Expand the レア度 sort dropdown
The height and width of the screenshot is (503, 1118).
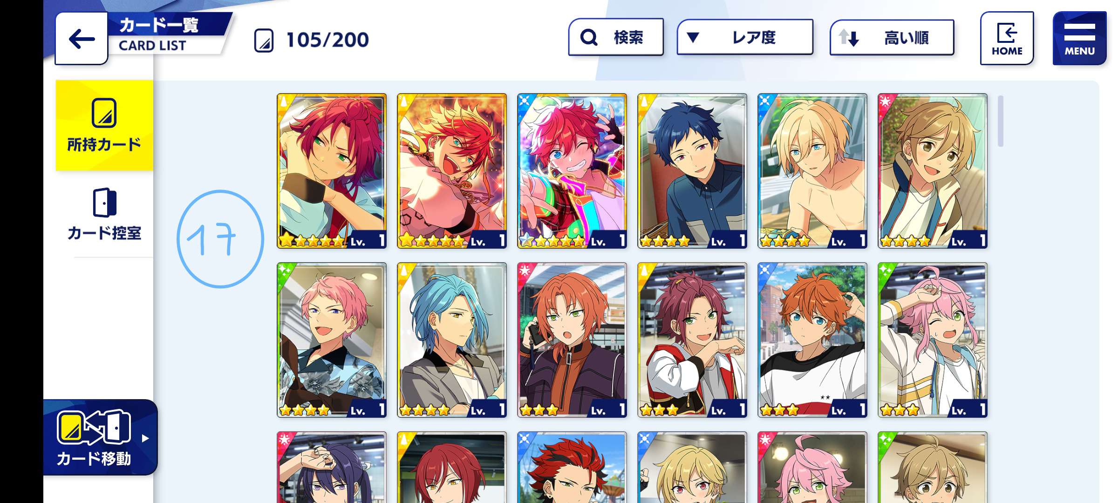pyautogui.click(x=745, y=37)
